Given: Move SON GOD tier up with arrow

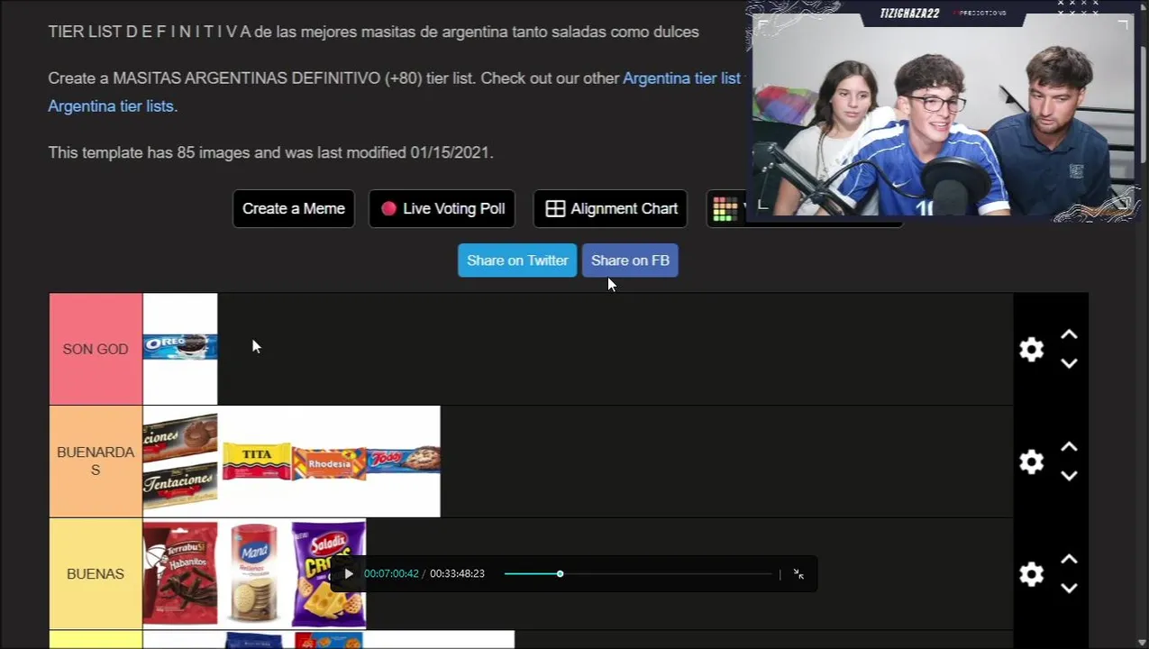Looking at the screenshot, I should point(1069,334).
